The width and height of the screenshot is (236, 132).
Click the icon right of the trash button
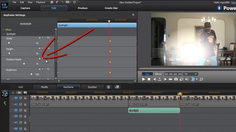117,87
